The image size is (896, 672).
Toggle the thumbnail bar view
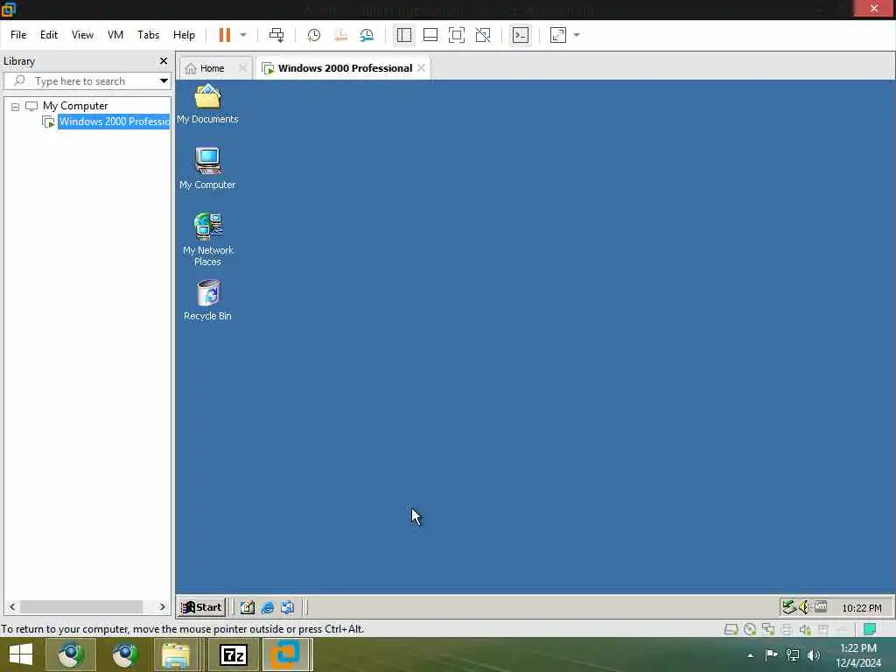430,35
